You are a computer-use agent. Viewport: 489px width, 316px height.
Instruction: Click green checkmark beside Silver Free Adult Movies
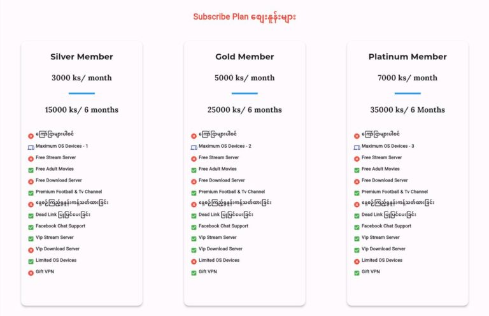coord(31,170)
